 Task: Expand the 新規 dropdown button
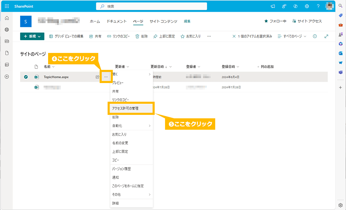pos(32,36)
